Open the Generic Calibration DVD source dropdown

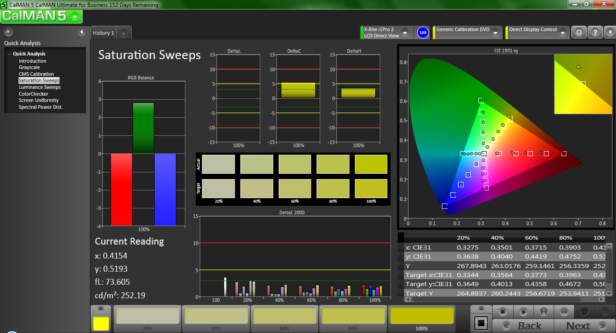coord(495,33)
